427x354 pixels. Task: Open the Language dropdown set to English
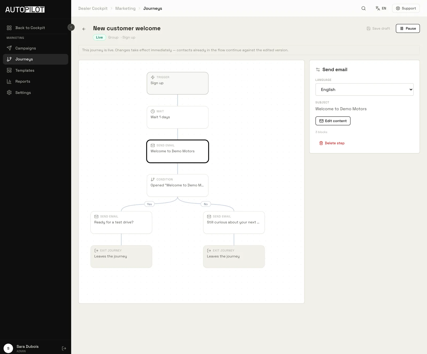364,90
